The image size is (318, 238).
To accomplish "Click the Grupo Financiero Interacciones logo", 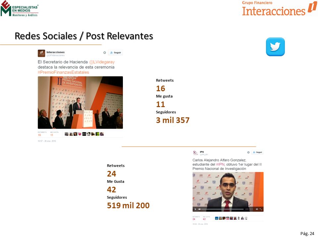I will click(279, 9).
